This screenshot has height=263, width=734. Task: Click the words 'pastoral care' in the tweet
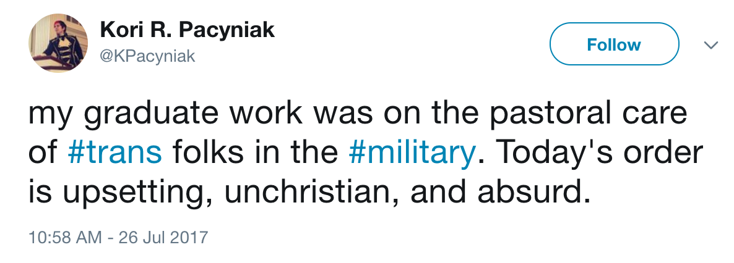pos(588,114)
